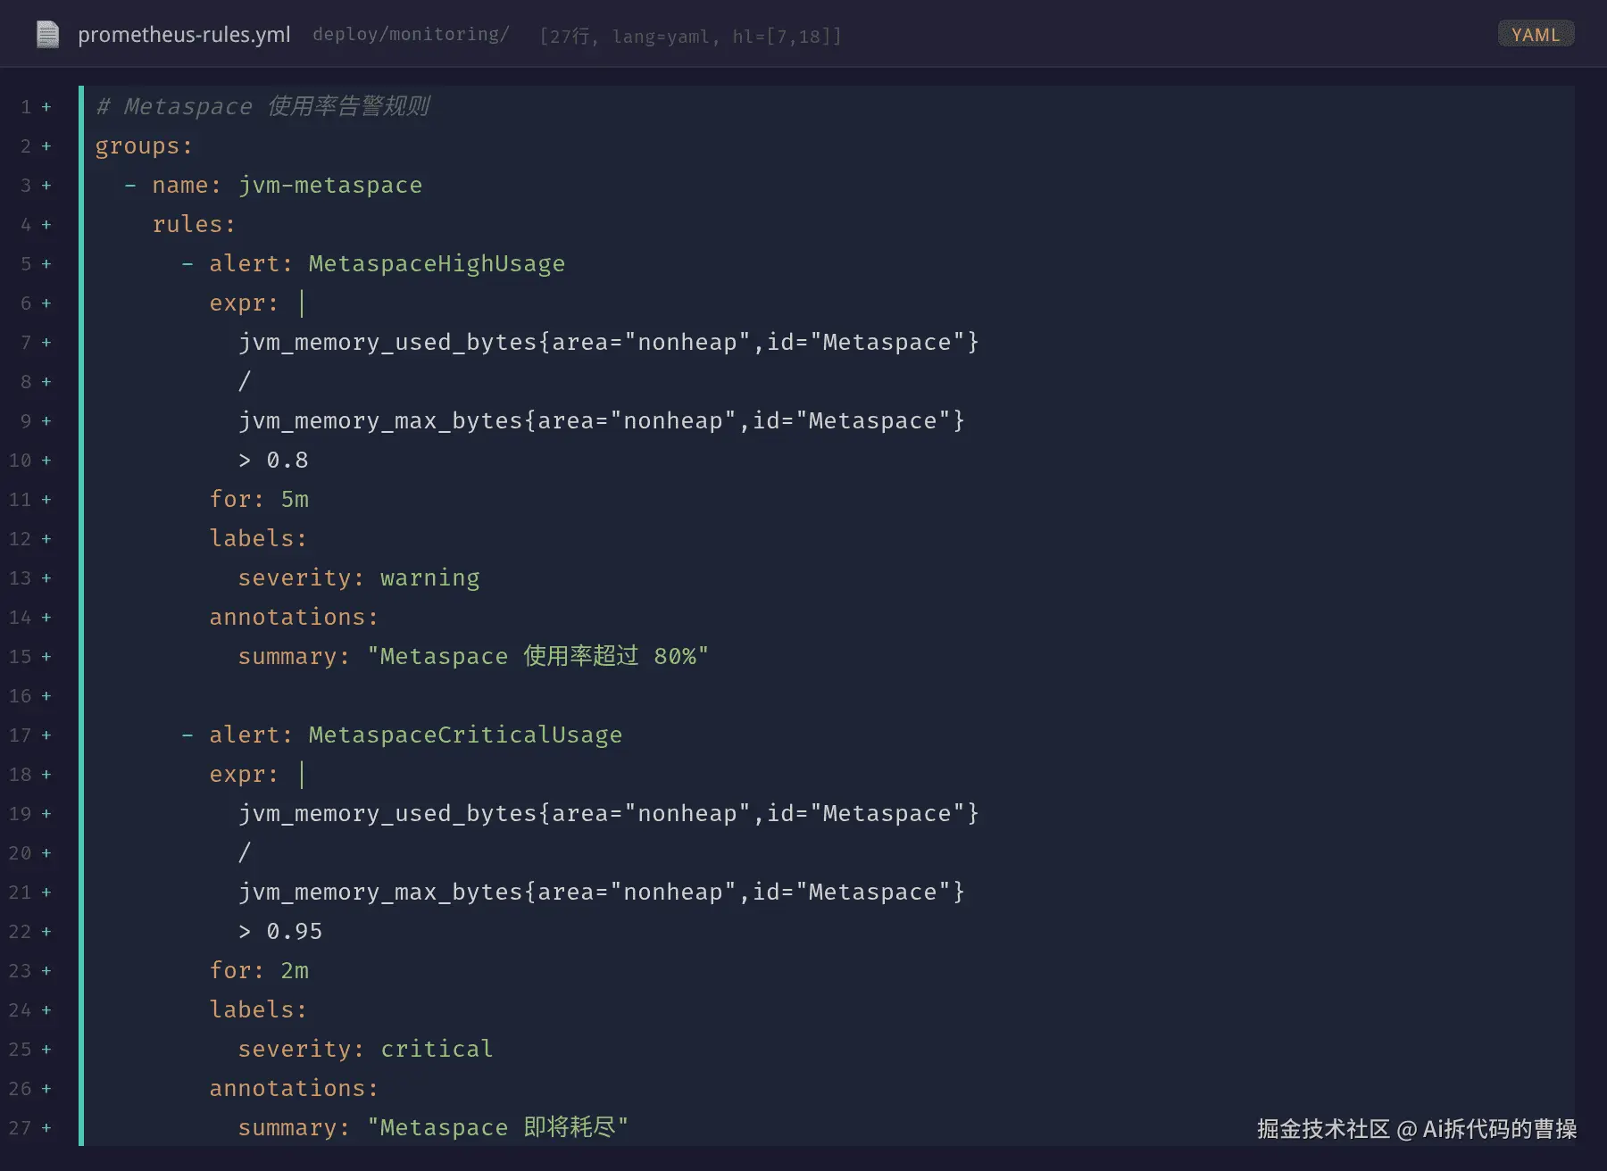Click the MetaspaceCriticalUsage alert name
The image size is (1607, 1171).
pos(465,735)
